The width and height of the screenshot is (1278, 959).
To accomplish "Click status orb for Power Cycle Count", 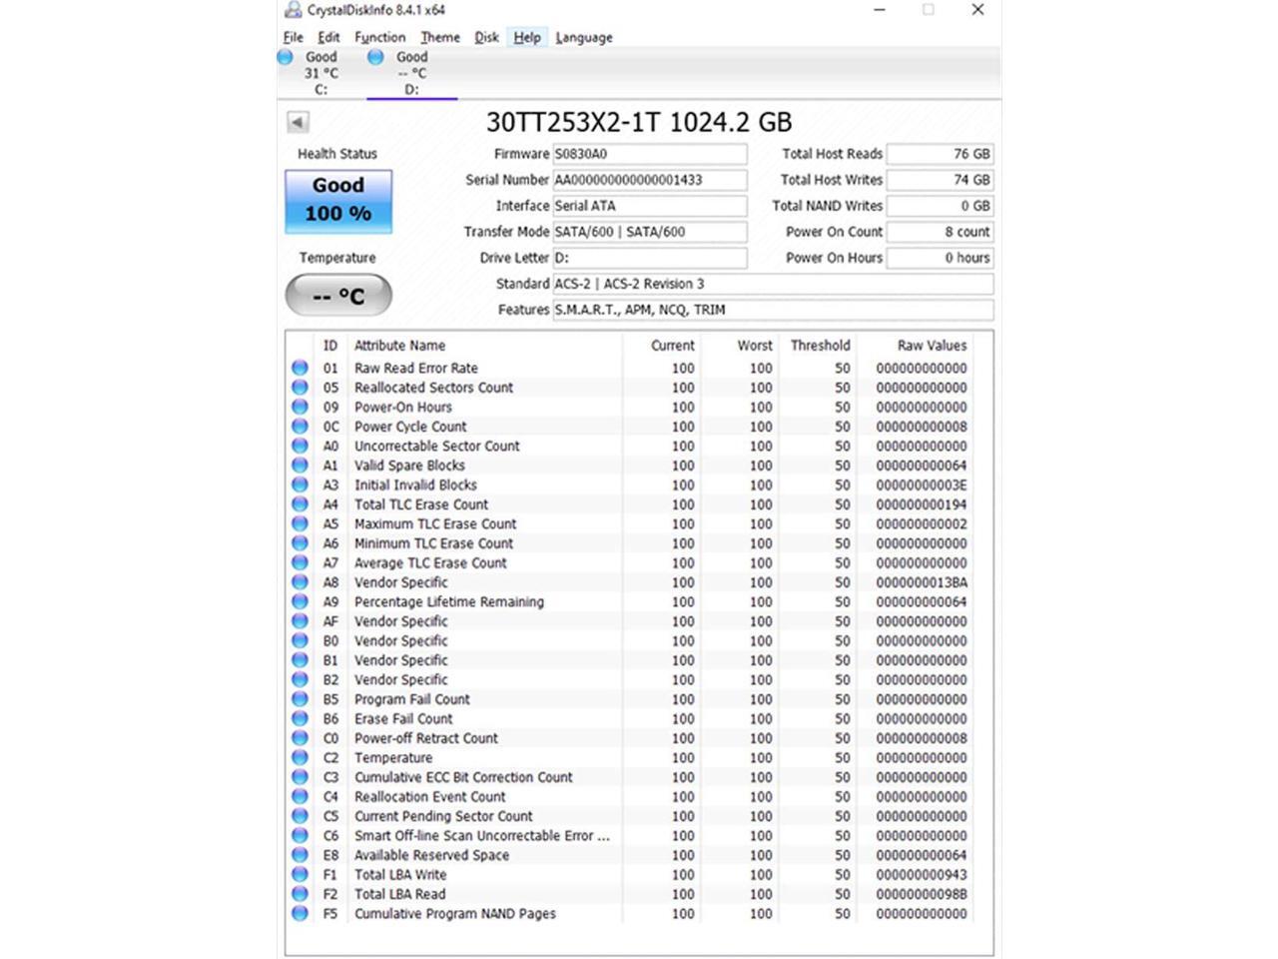I will pyautogui.click(x=300, y=427).
